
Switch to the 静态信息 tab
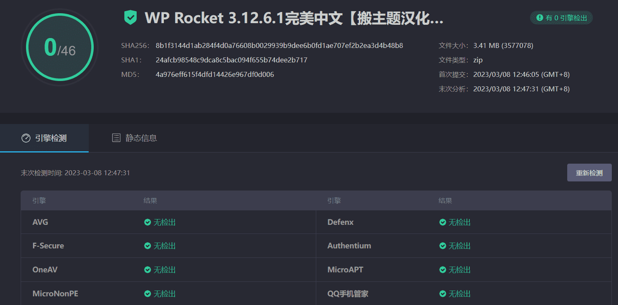click(x=135, y=138)
